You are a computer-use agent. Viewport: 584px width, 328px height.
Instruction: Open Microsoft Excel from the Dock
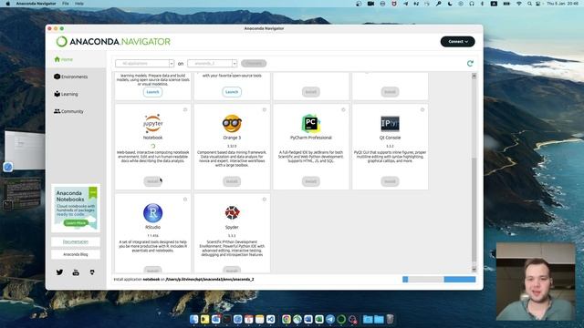[x=319, y=319]
